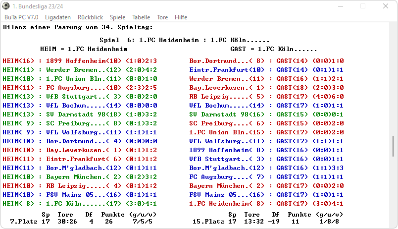Click the GAST = 1.FC Köln heading
This screenshot has width=398, height=229.
274,49
